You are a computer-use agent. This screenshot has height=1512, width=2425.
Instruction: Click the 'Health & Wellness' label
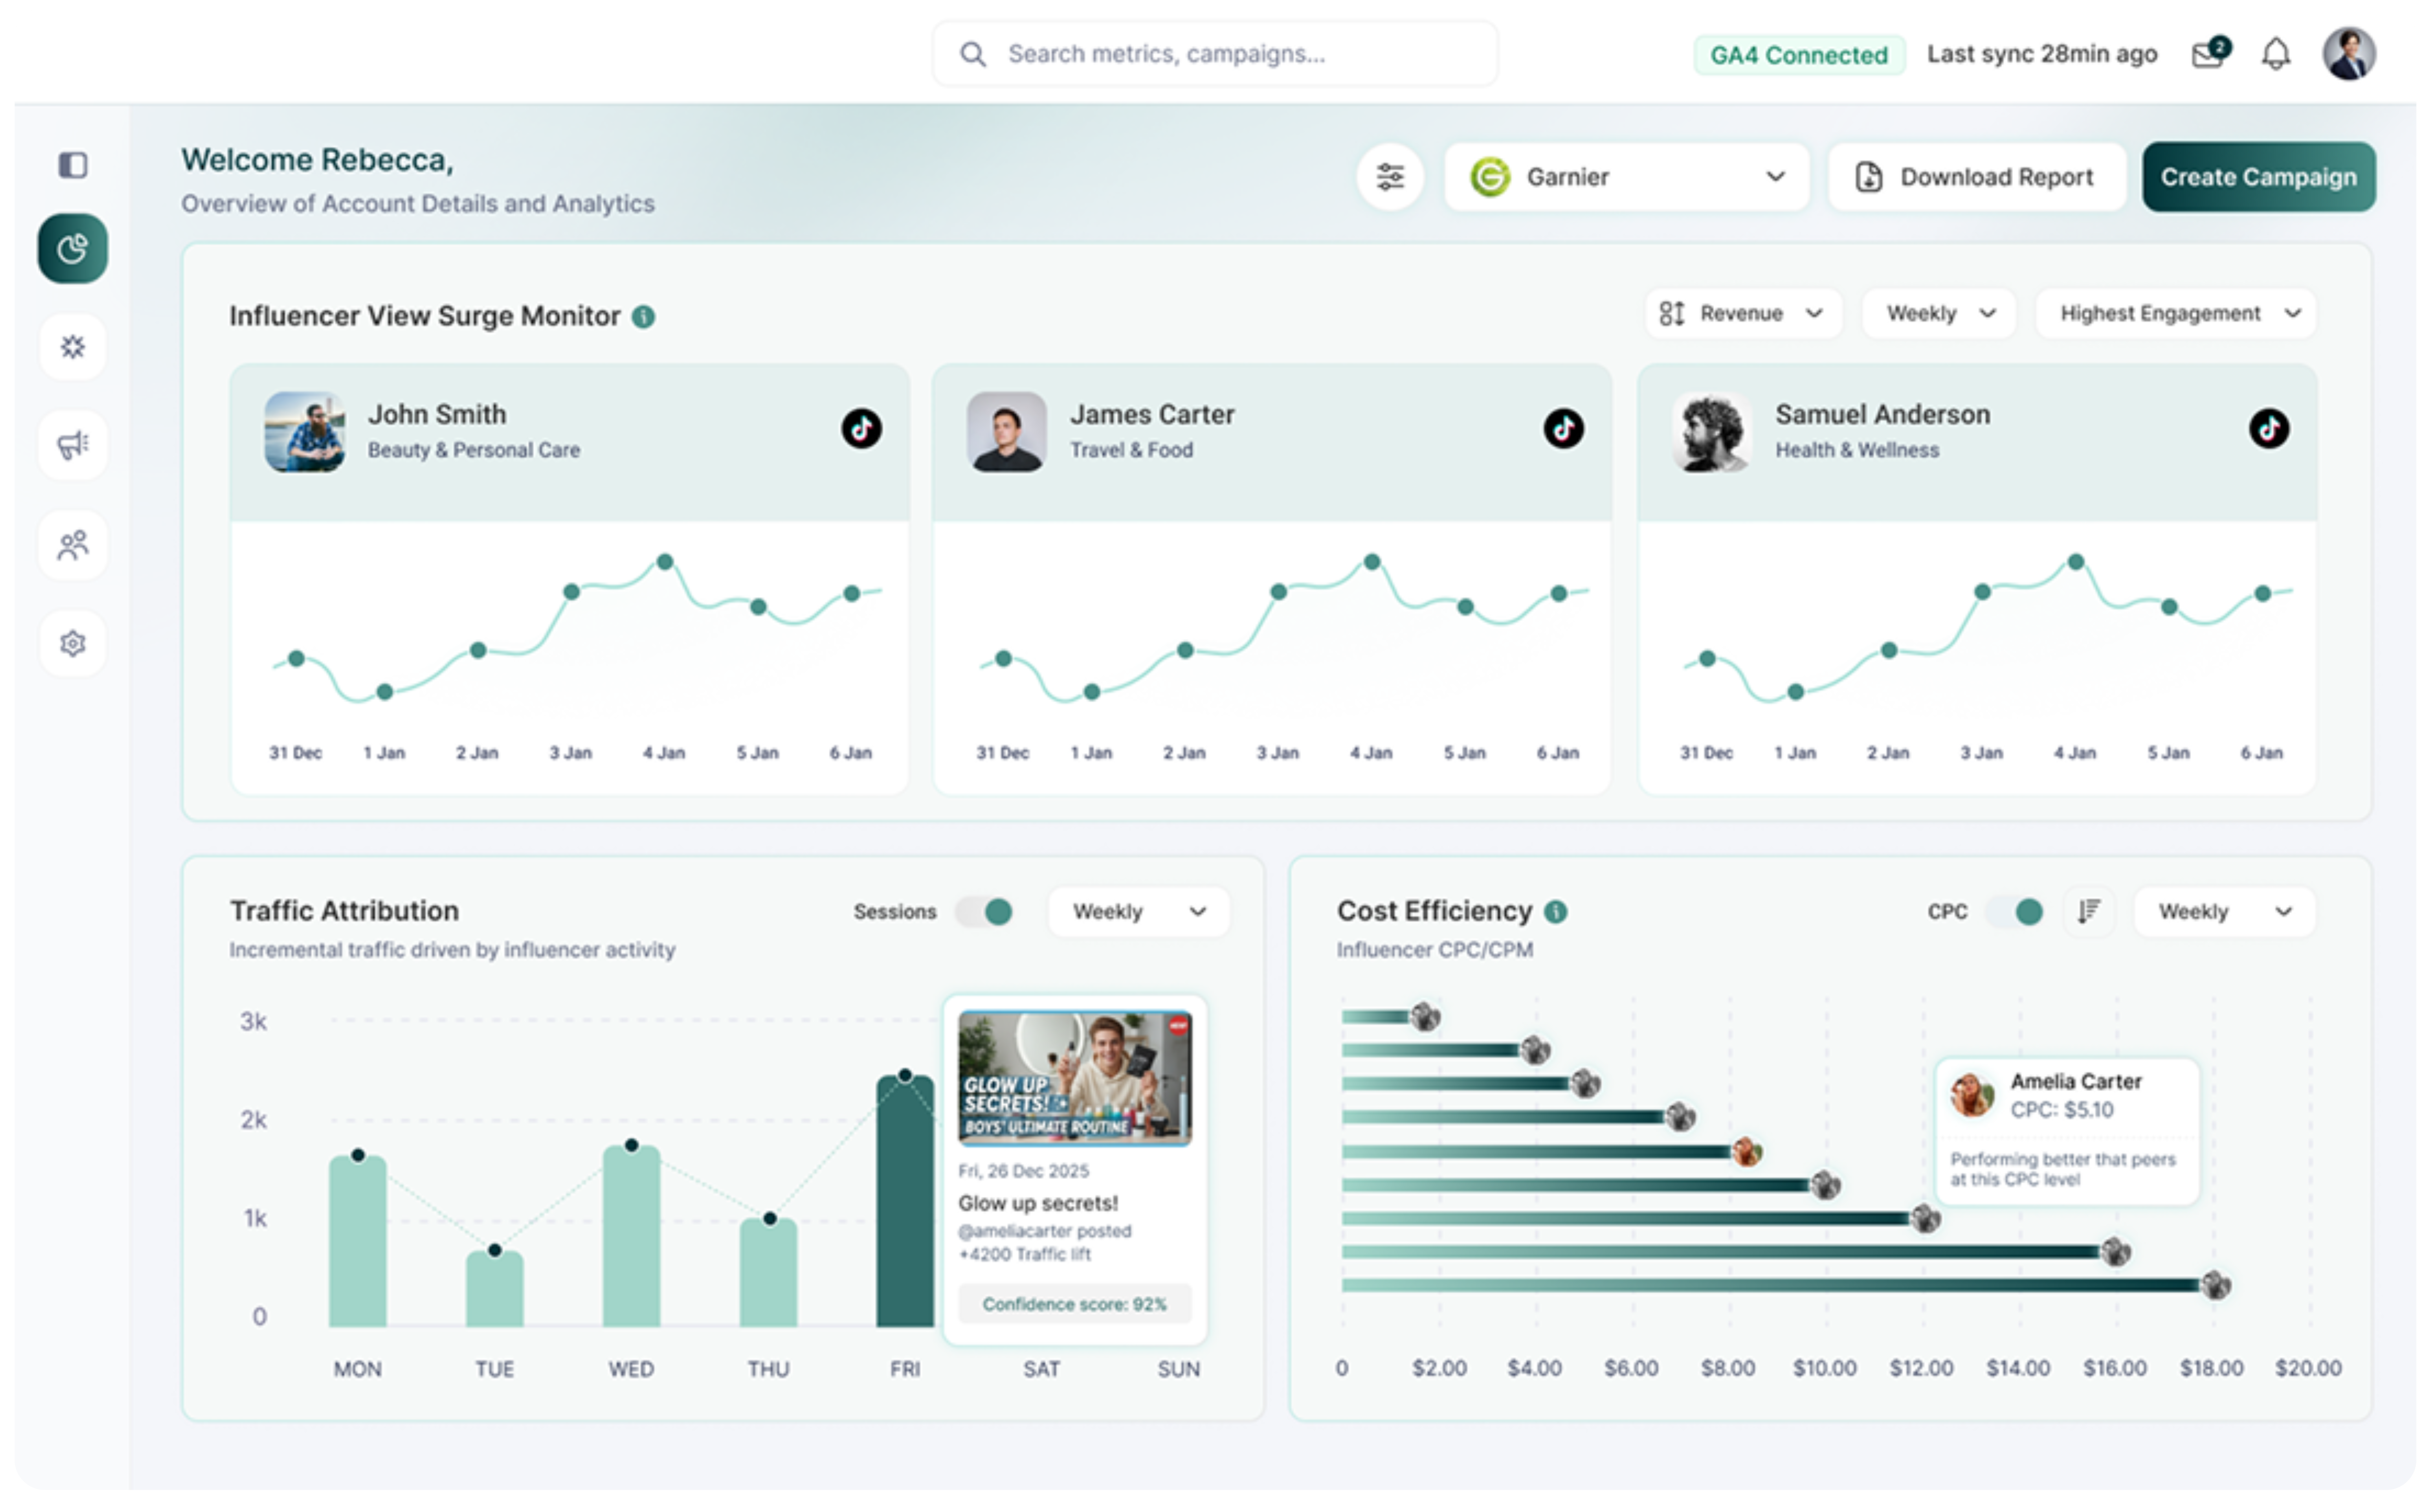pos(1857,450)
